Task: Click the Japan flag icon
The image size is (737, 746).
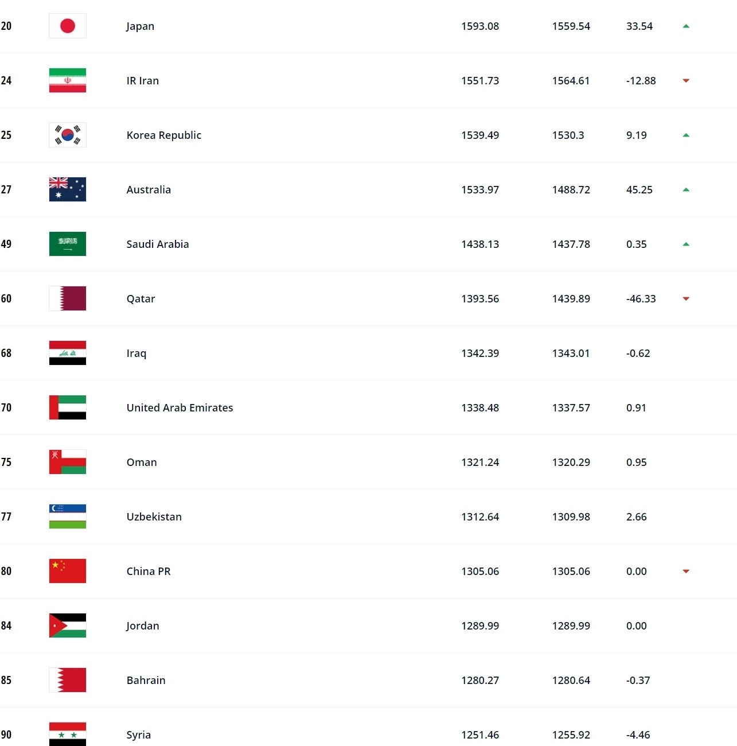Action: (68, 26)
